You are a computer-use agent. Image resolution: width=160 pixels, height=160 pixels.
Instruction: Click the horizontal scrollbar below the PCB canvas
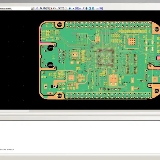click(x=94, y=111)
